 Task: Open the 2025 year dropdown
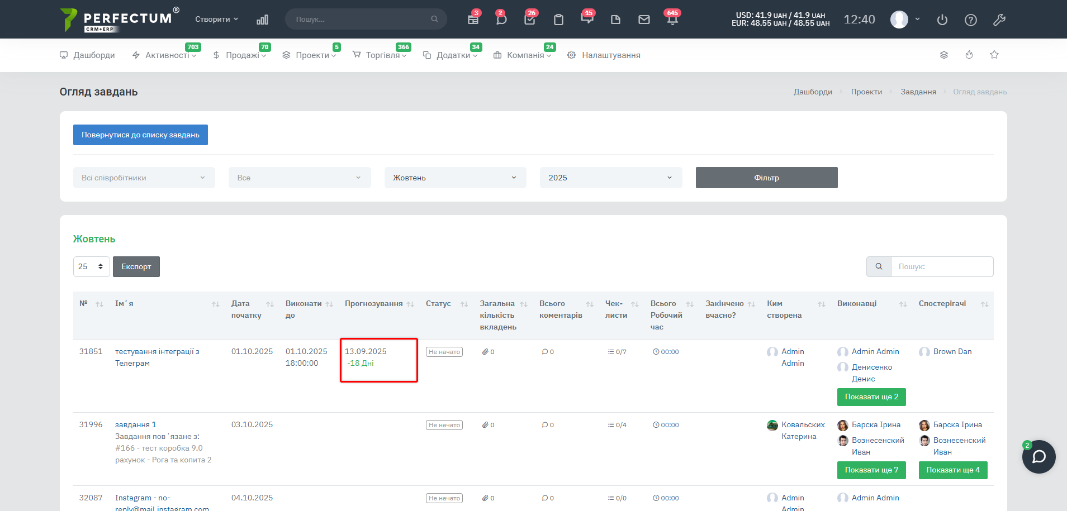[x=610, y=178]
